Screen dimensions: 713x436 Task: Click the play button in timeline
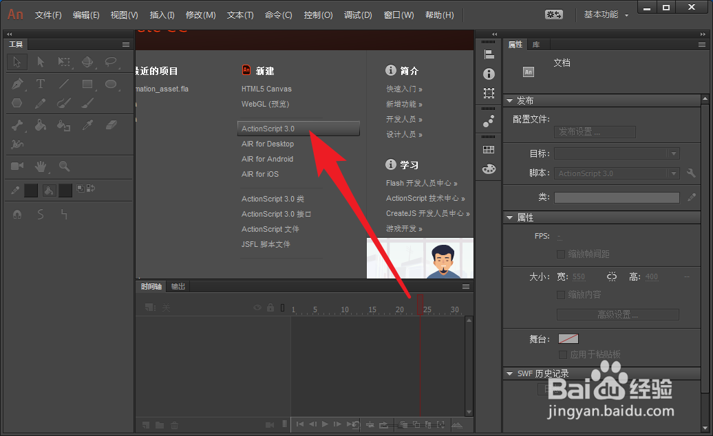click(325, 424)
